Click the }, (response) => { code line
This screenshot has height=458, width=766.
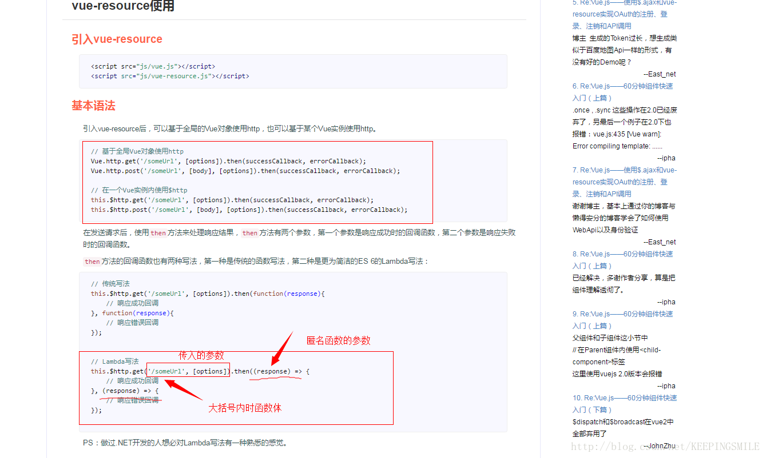coord(125,391)
